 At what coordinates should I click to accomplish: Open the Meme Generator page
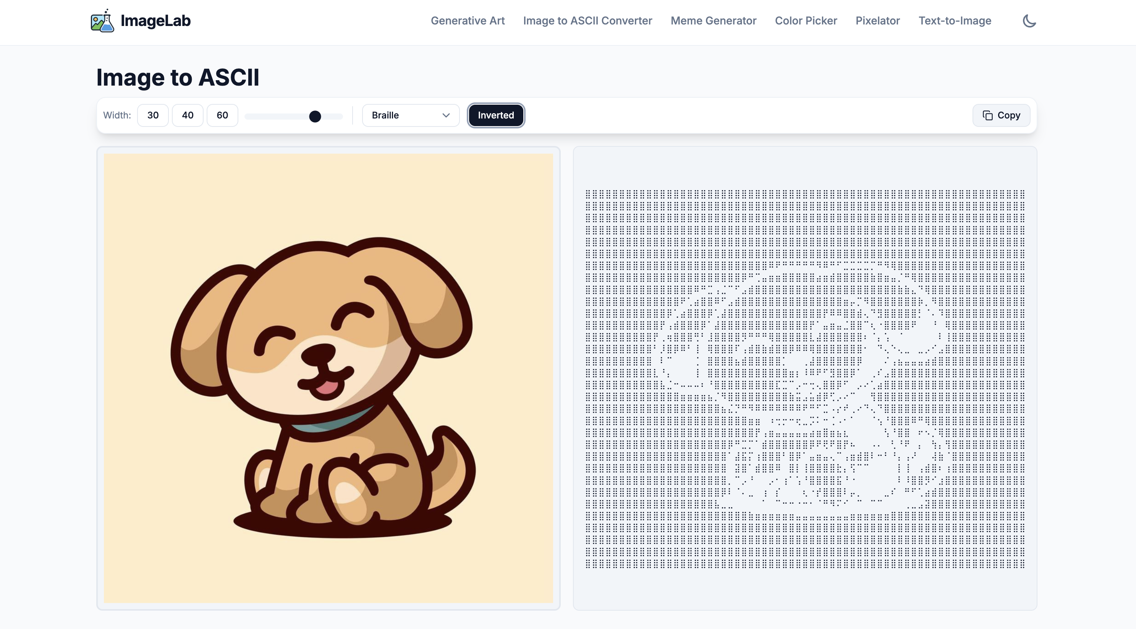click(713, 21)
